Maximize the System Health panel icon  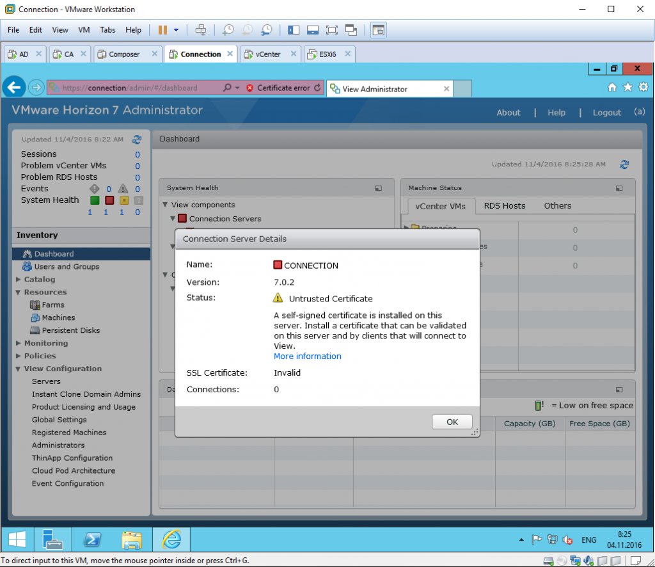tap(379, 188)
